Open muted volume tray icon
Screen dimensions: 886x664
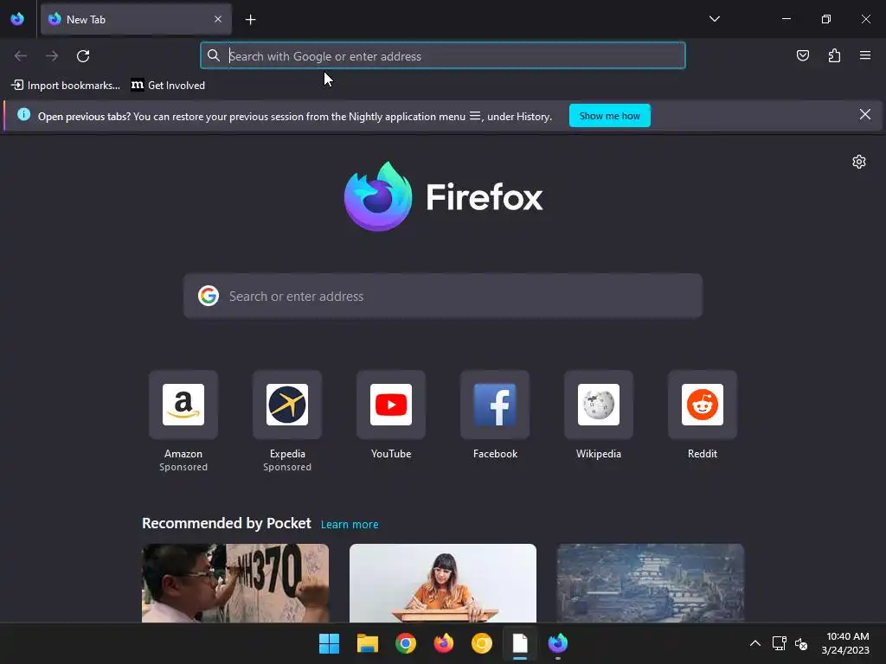[801, 643]
